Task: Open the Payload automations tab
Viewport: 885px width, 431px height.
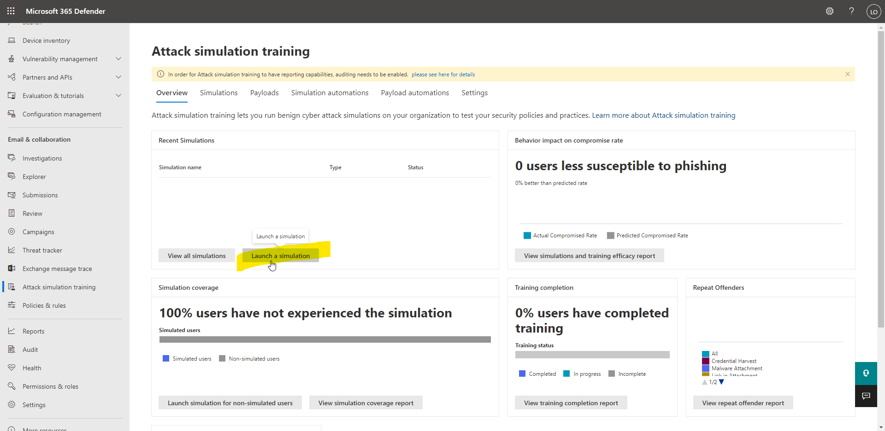Action: click(415, 93)
